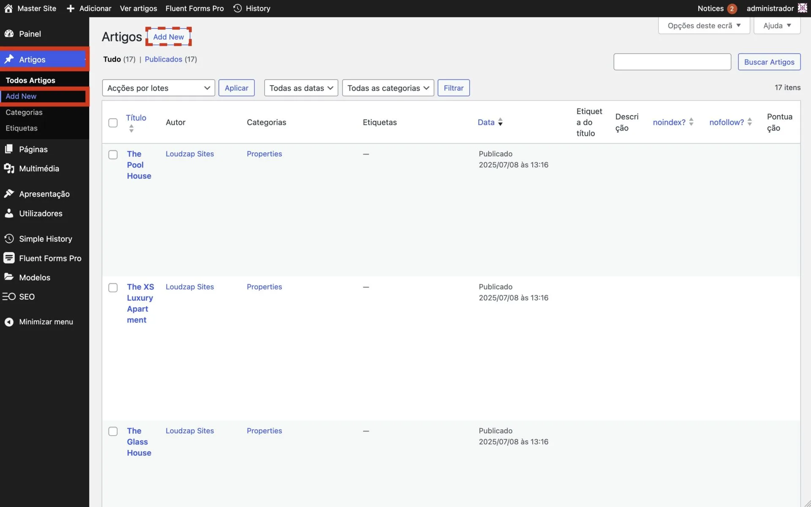Toggle the select-all checkbox in header
Image resolution: width=811 pixels, height=507 pixels.
click(113, 122)
